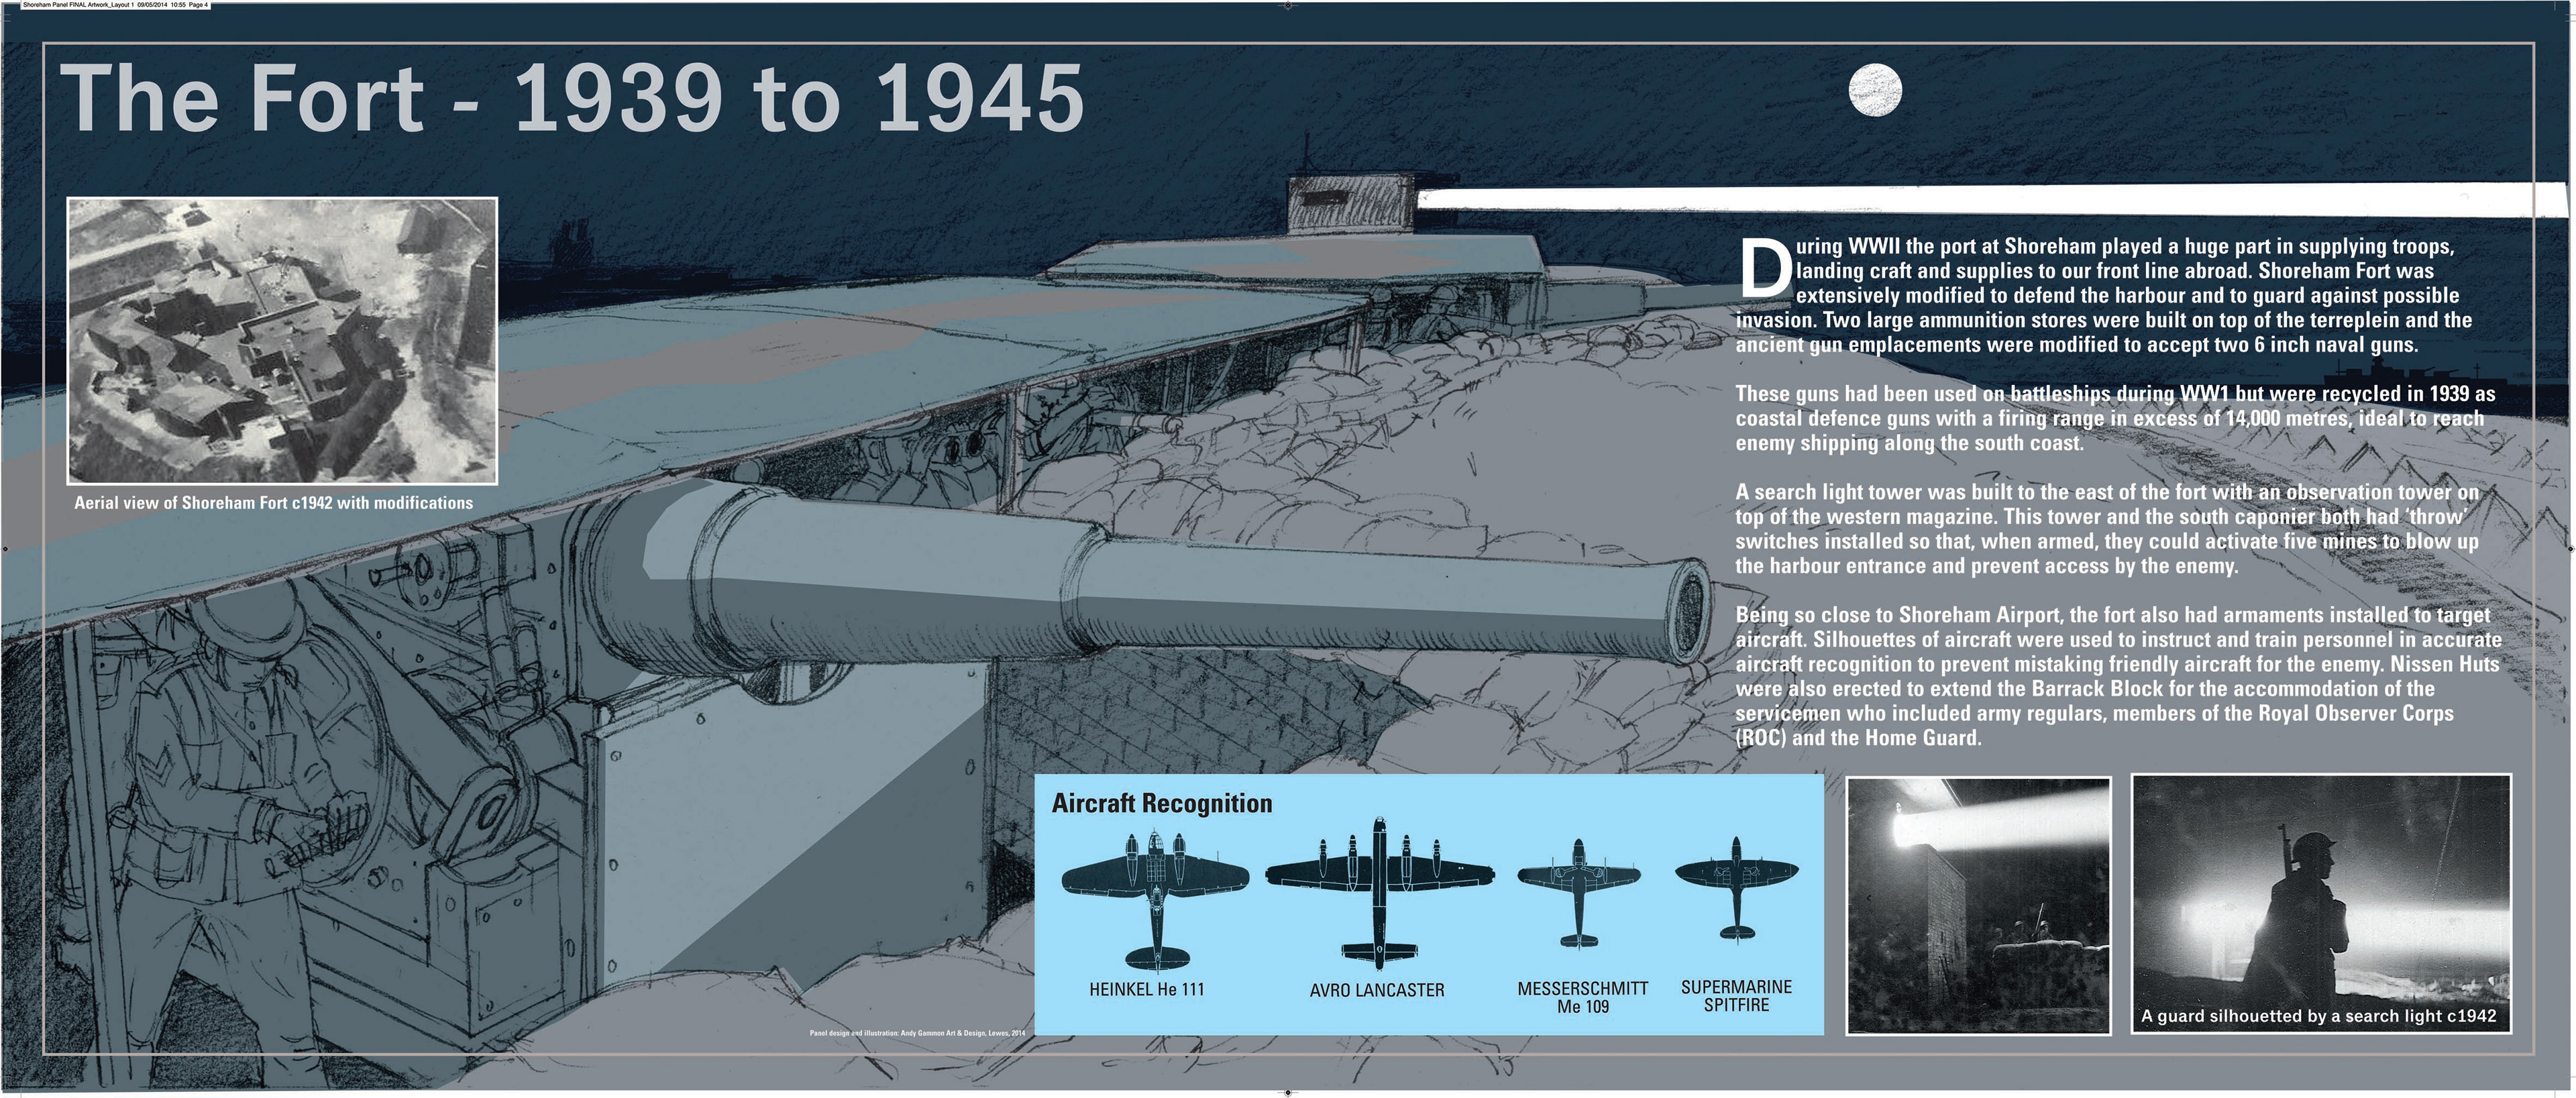The height and width of the screenshot is (1098, 2576).
Task: Open the searchlight beam photograph
Action: tap(1978, 905)
